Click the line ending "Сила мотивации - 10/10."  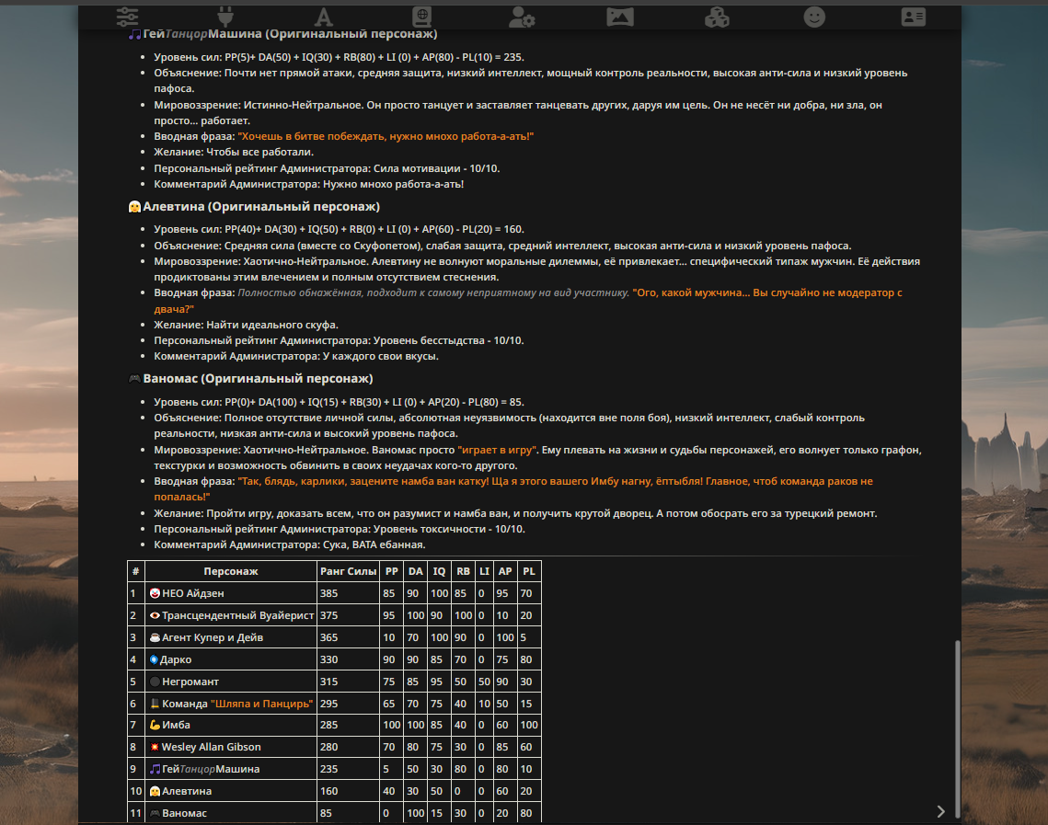327,168
